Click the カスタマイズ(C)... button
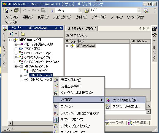This screenshot has width=159, height=133. [77, 35]
